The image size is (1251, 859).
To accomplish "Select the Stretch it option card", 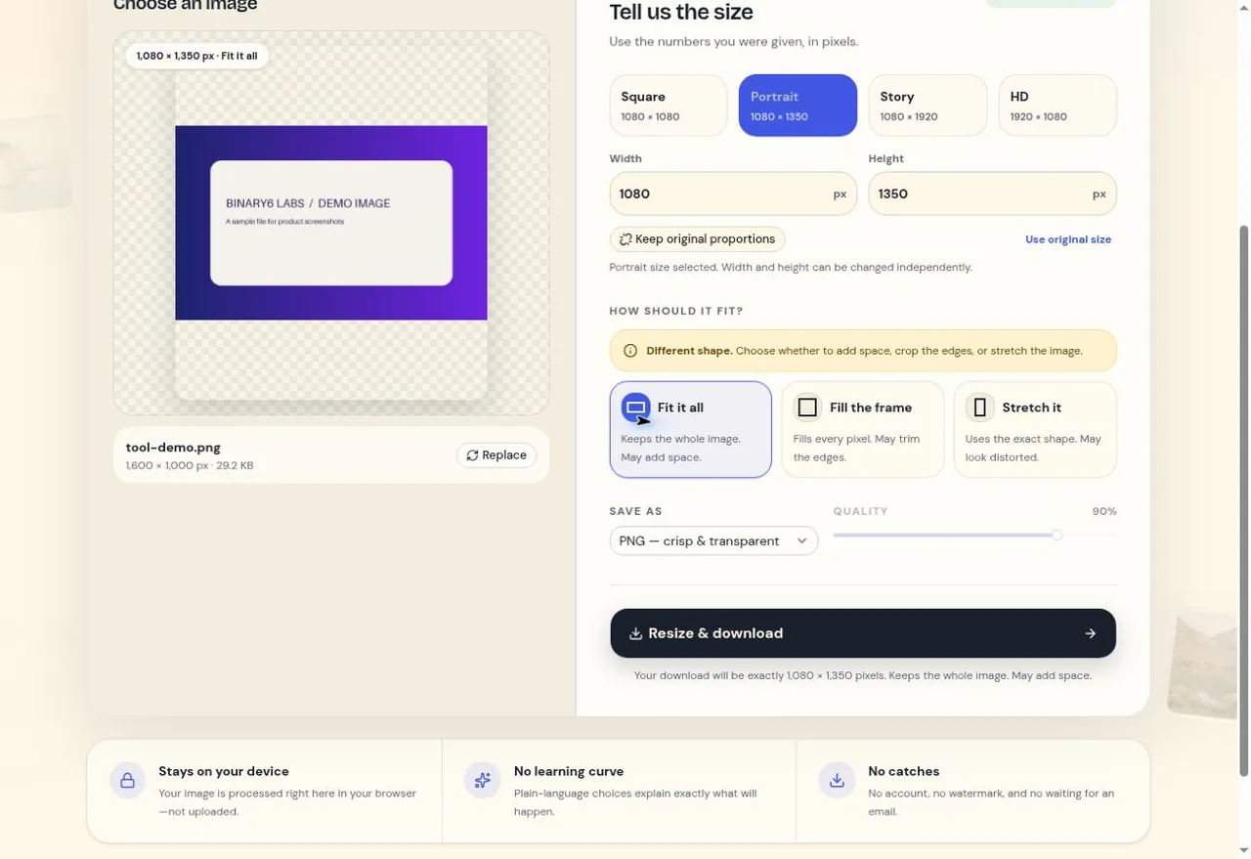I will tap(1035, 429).
